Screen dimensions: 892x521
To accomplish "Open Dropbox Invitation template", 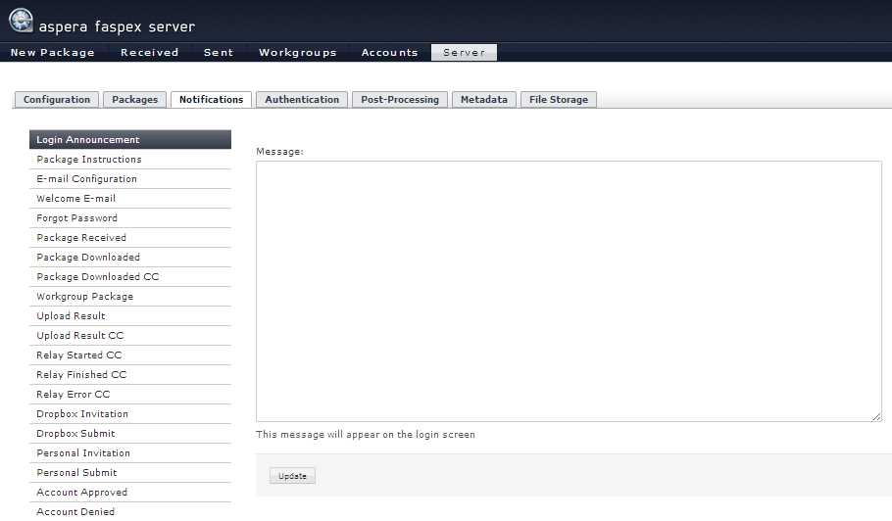I will pyautogui.click(x=130, y=414).
